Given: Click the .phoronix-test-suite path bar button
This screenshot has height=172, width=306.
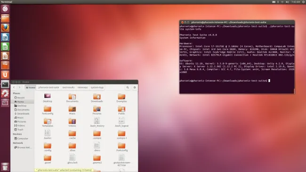Looking at the screenshot, I should [48, 87].
